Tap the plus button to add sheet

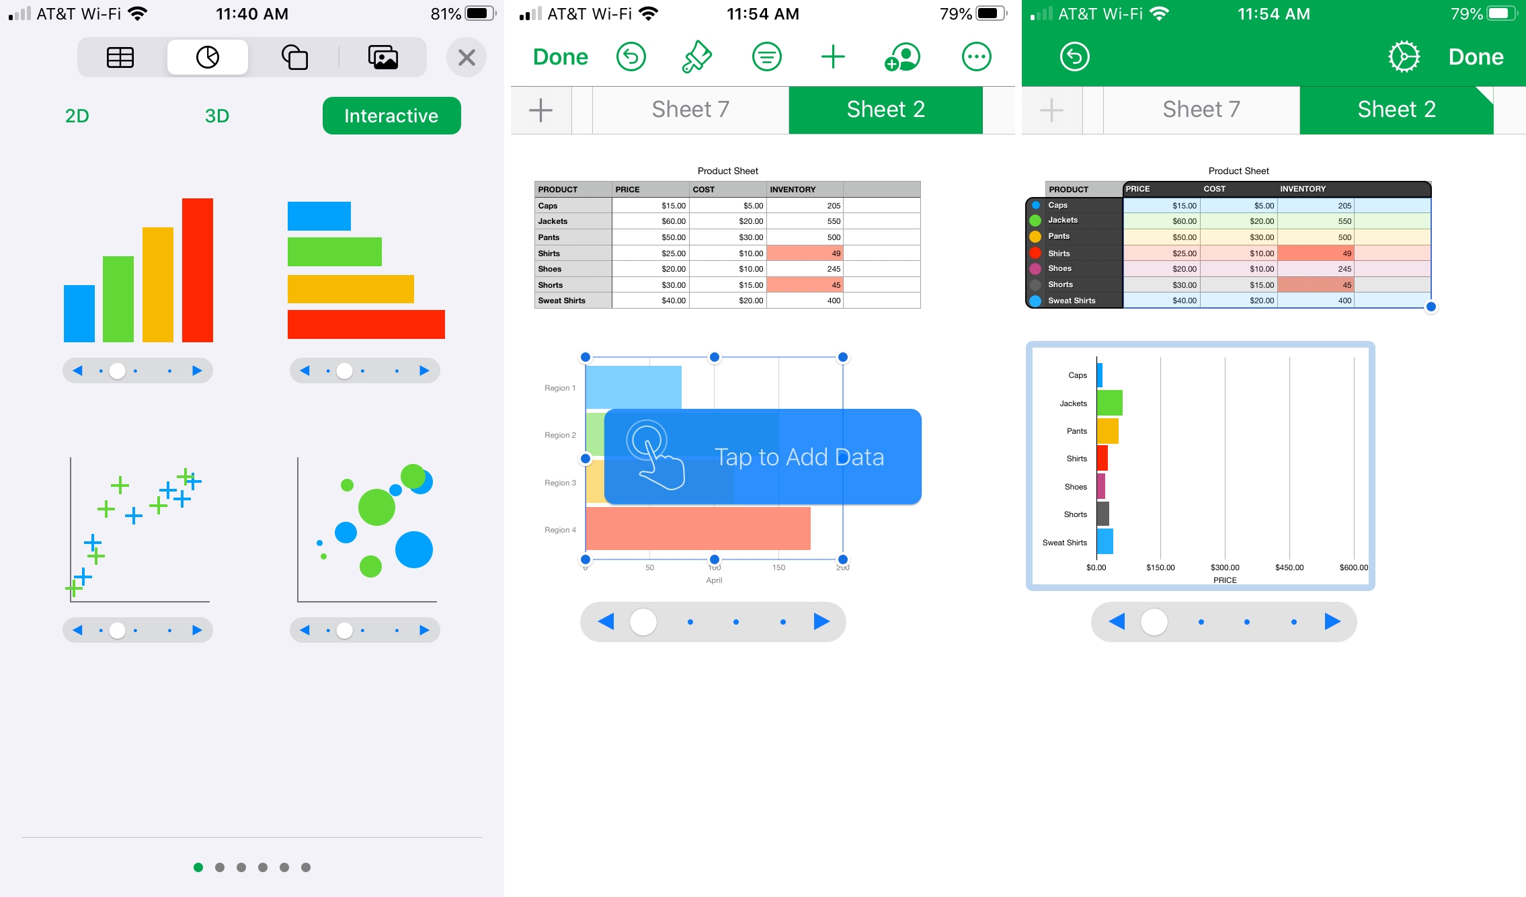539,107
